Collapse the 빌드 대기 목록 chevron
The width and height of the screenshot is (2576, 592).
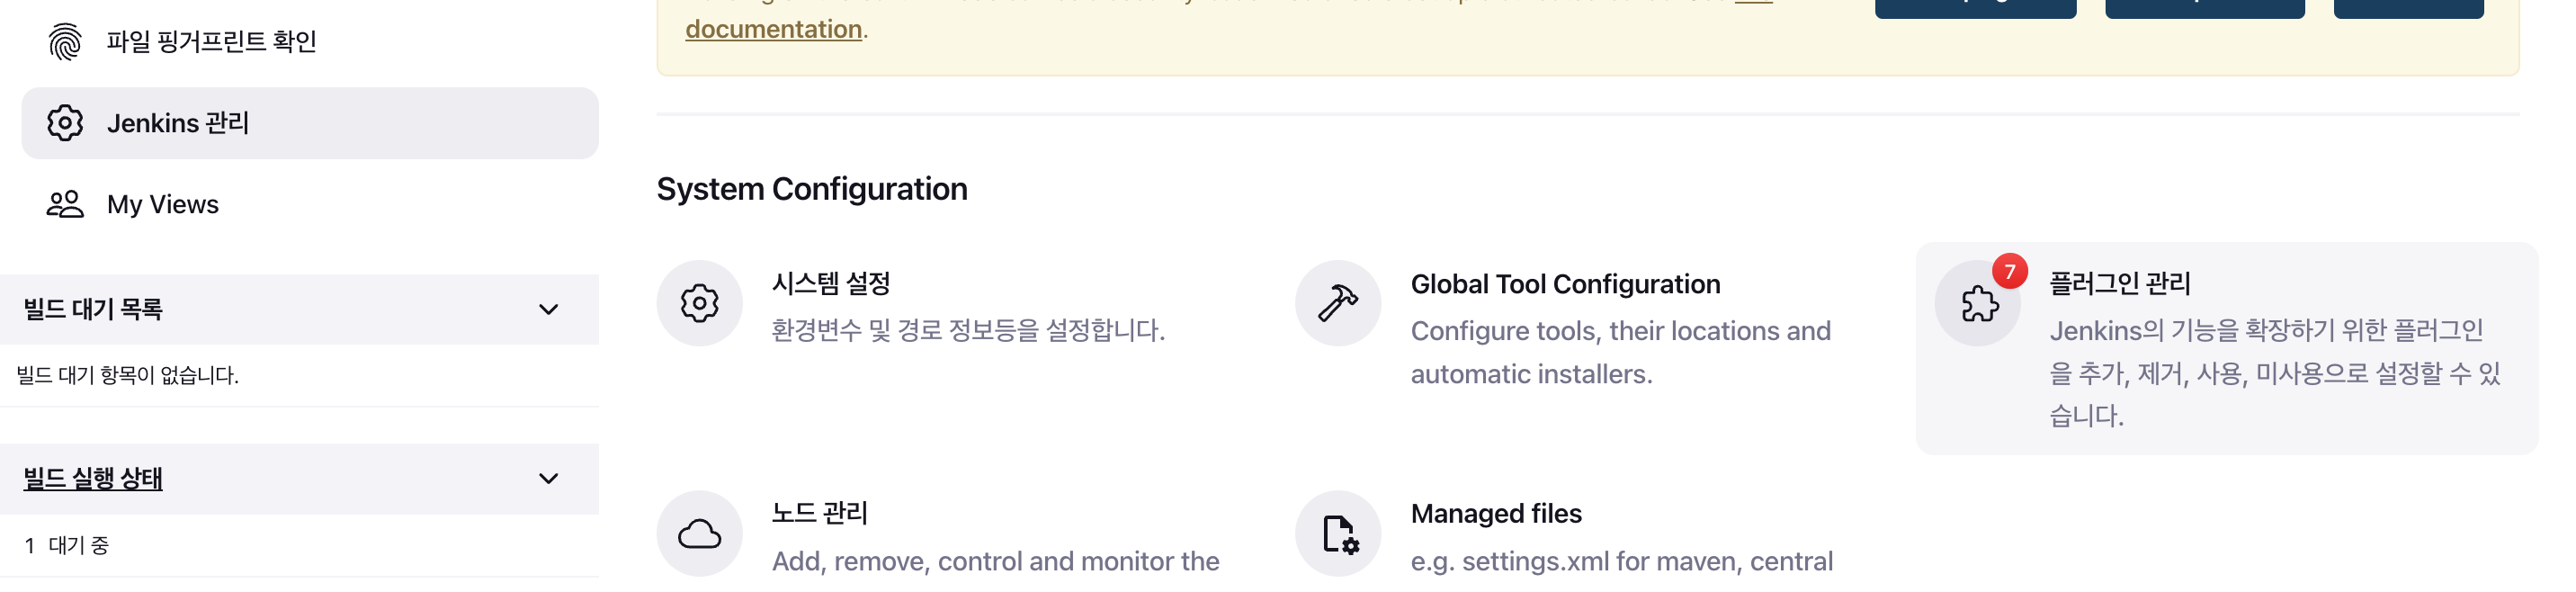coord(548,309)
